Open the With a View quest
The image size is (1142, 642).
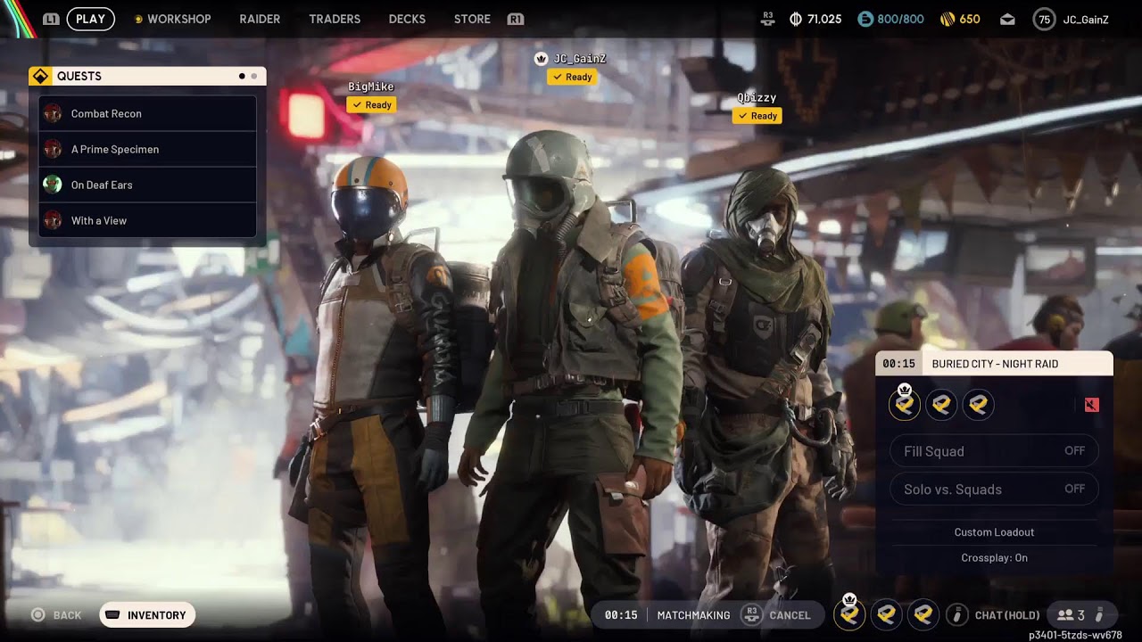(147, 220)
